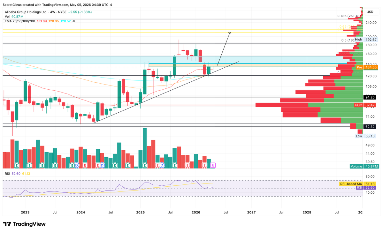Click the red earnings E marker beside the mid-2024 dividend

98,165
